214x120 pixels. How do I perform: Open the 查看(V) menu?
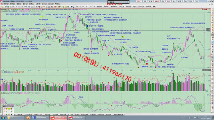25,4
